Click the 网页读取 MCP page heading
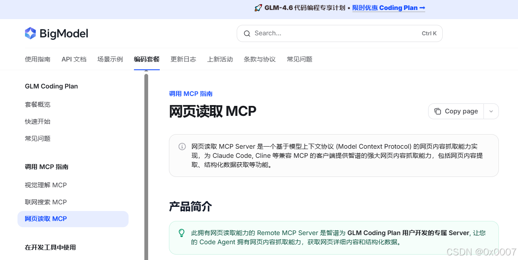Image resolution: width=518 pixels, height=260 pixels. point(213,111)
